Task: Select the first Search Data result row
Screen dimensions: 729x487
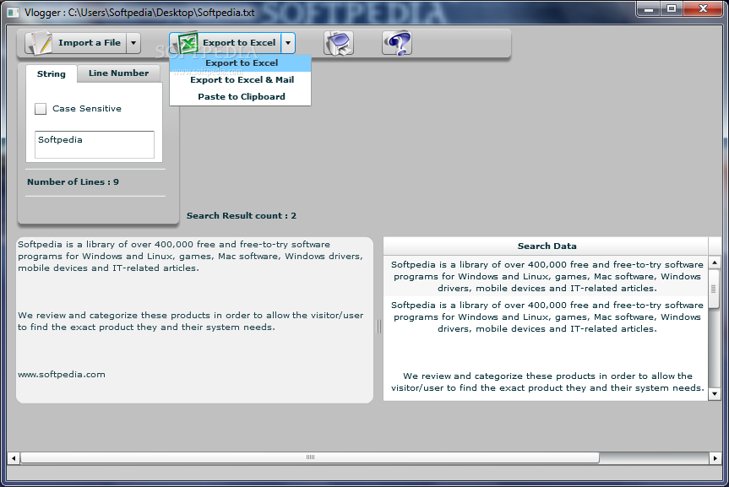Action: point(547,276)
